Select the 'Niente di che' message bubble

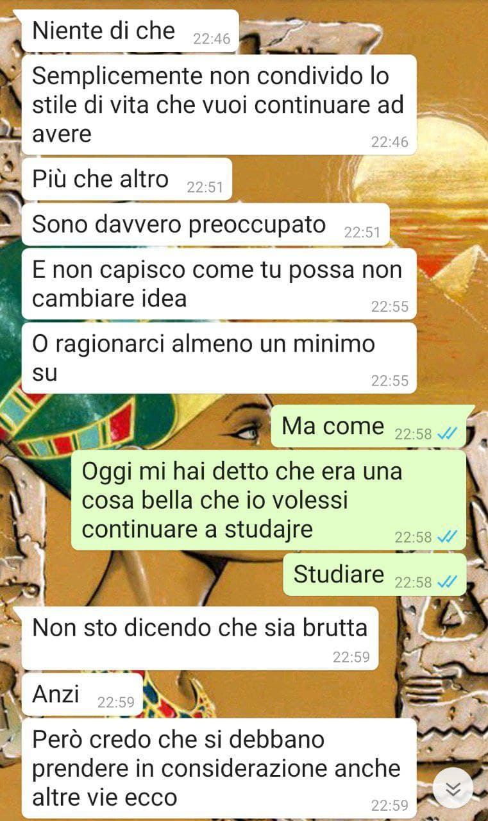[130, 31]
